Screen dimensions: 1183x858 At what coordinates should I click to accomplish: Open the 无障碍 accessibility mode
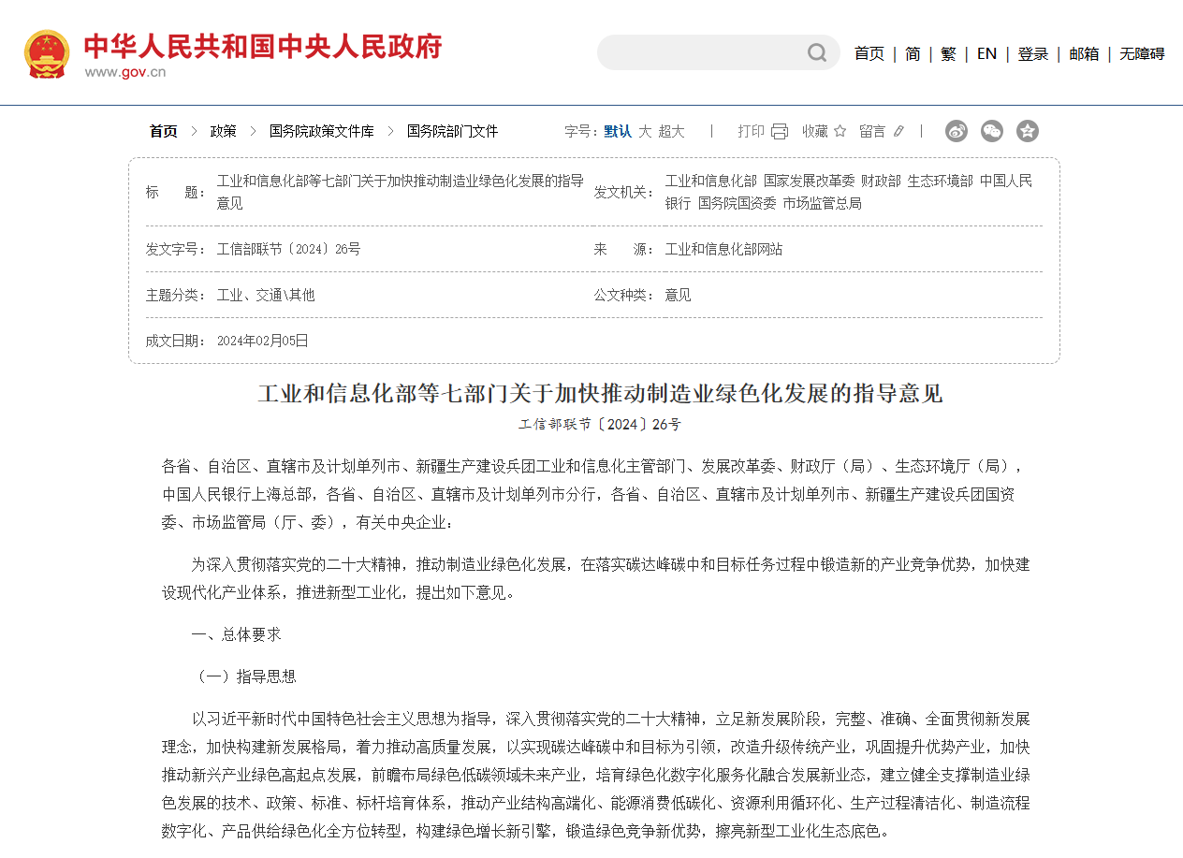1142,53
